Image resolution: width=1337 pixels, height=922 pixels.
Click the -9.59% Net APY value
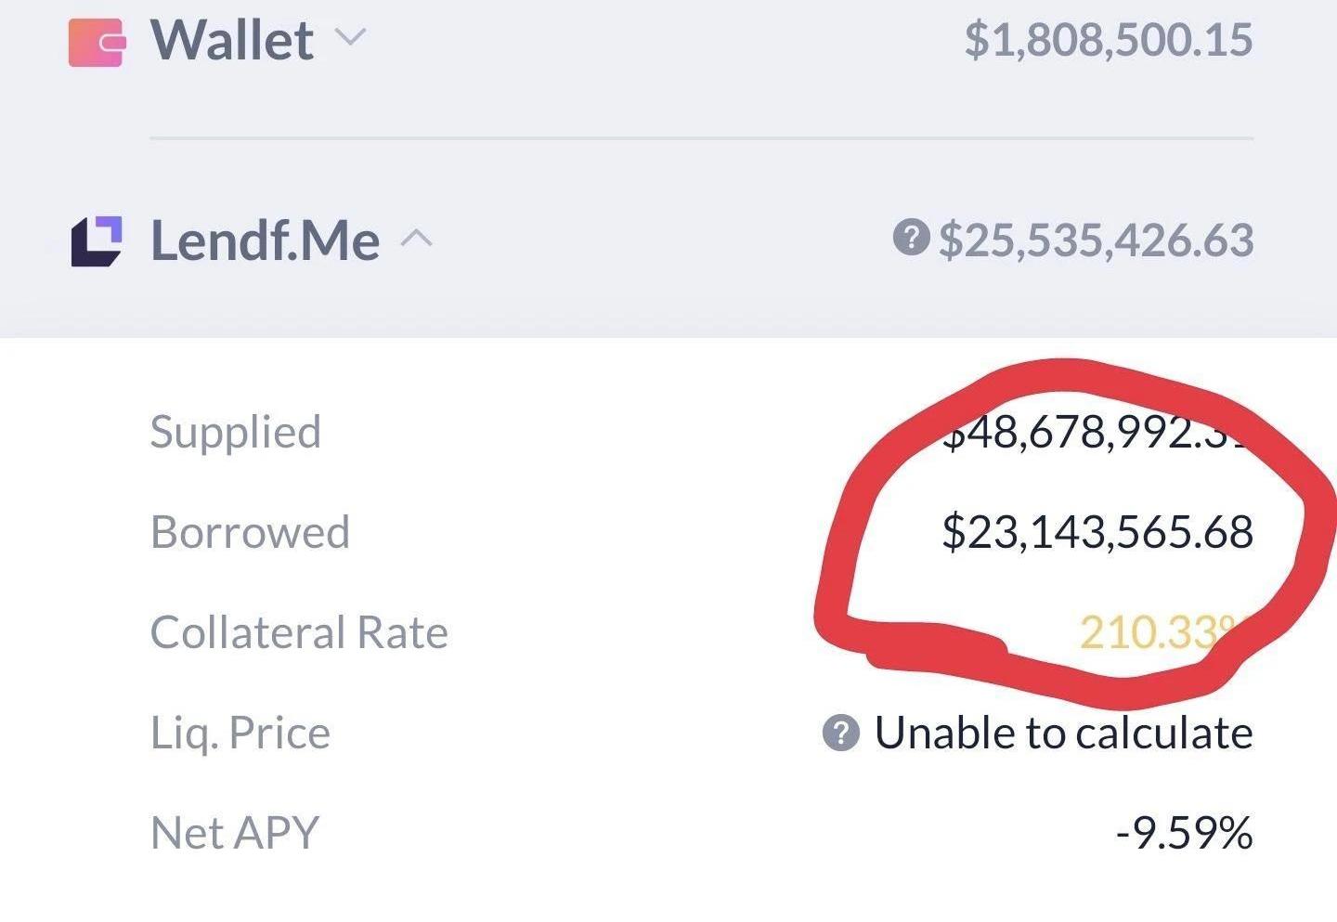click(x=1184, y=833)
